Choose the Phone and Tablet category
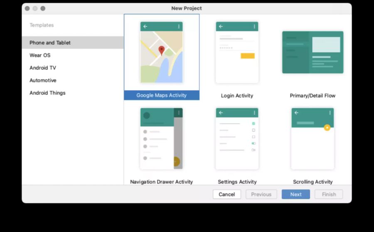Viewport: 374px width, 232px height. coord(73,43)
